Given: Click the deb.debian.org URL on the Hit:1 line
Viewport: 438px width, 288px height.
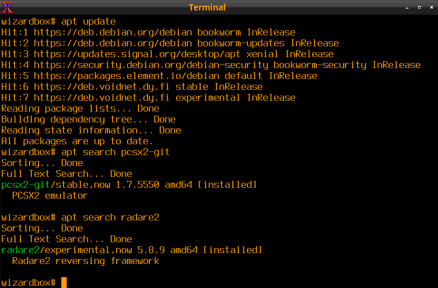Looking at the screenshot, I should (x=113, y=32).
